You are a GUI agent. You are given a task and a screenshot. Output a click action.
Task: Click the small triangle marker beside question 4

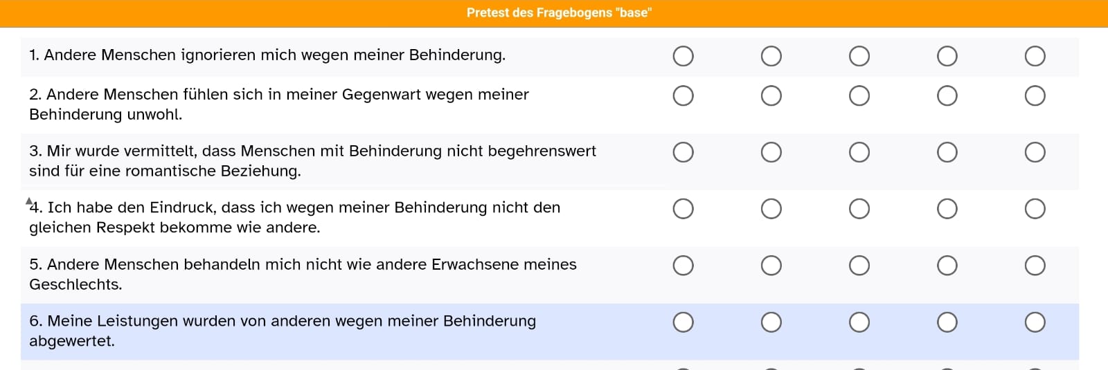[x=28, y=201]
